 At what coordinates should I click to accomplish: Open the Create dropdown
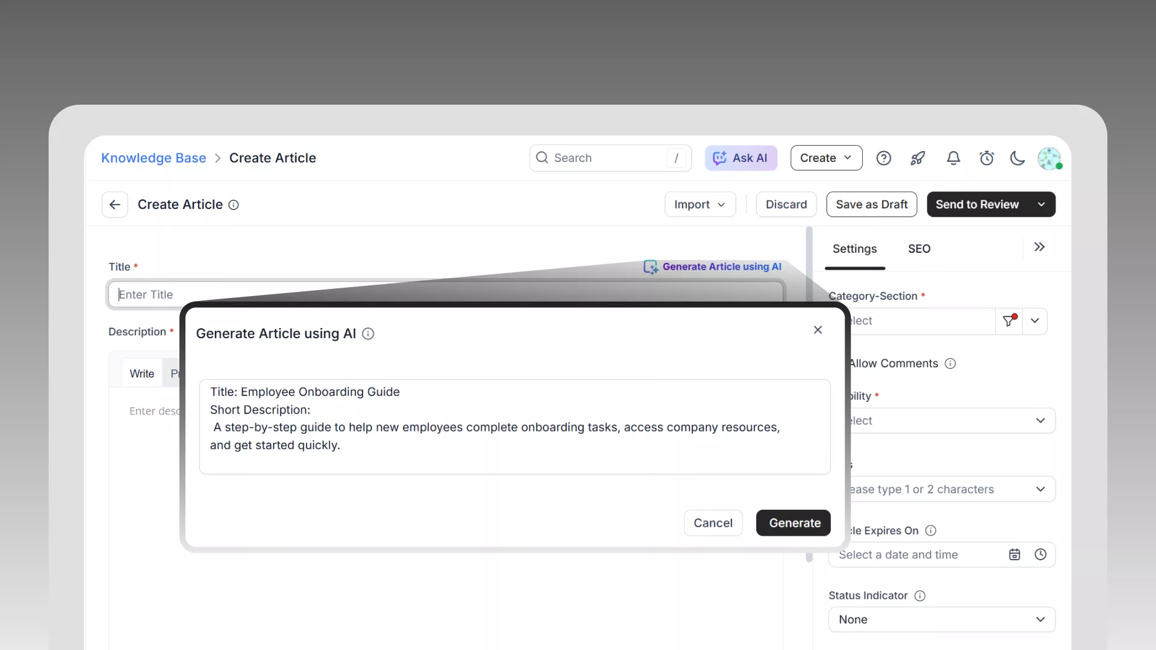826,158
